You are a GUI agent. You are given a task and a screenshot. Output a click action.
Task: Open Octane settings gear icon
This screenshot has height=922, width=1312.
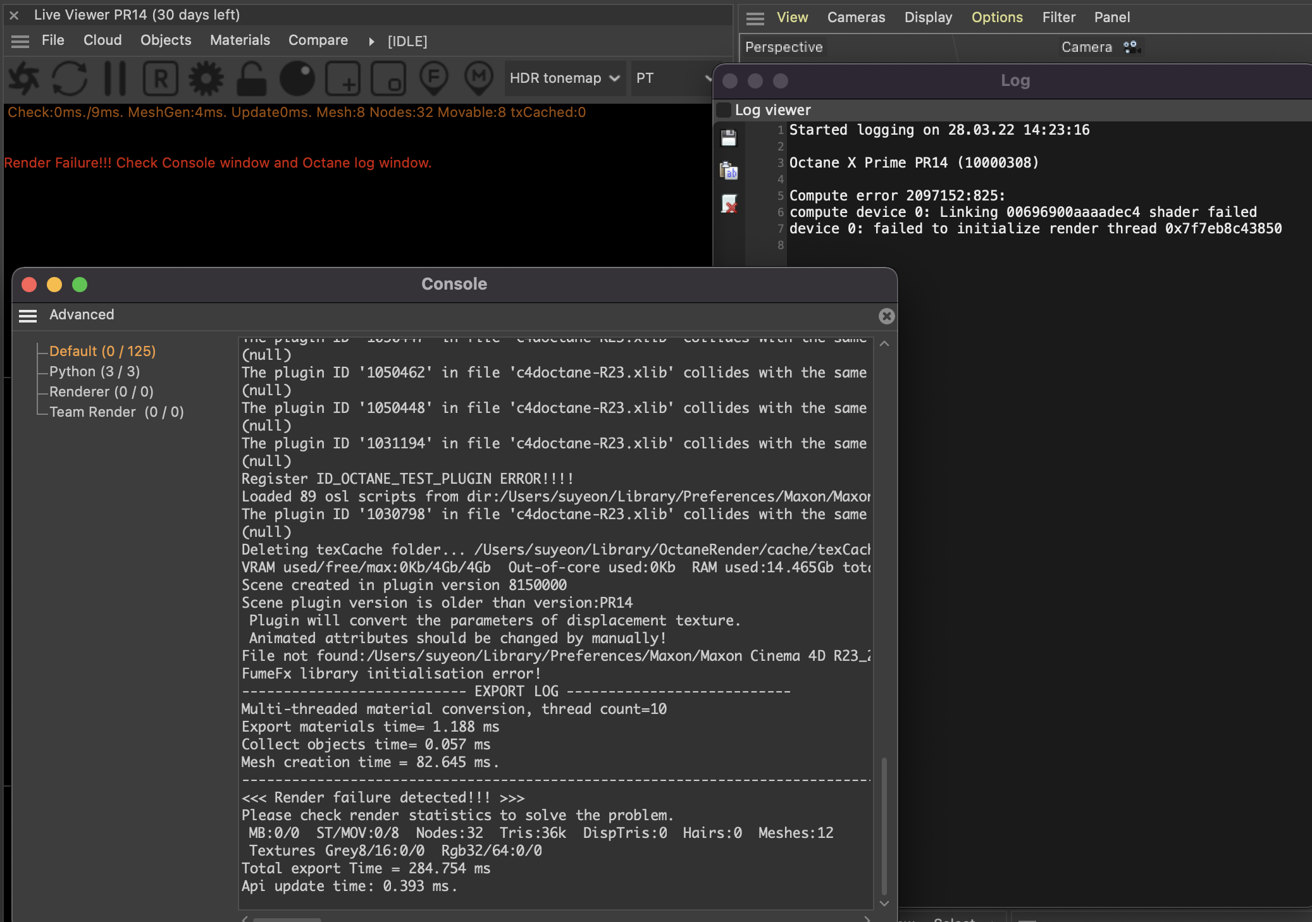pos(206,78)
